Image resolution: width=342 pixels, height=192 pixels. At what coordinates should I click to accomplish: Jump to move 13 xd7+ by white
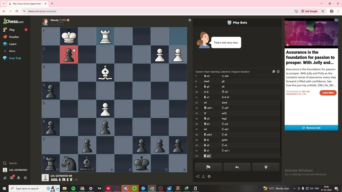click(x=208, y=108)
